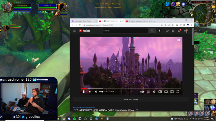Go back in Chrome
The width and height of the screenshot is (216, 121).
coord(73,25)
